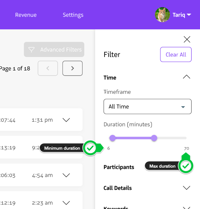
Task: Click the maximum duration slider handle
Action: point(154,138)
